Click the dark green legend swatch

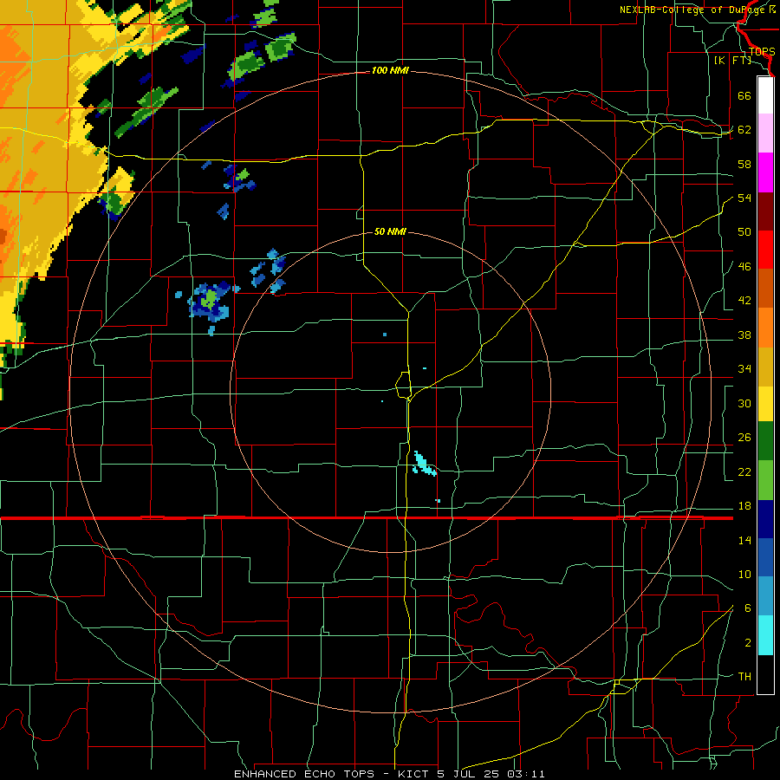click(765, 441)
